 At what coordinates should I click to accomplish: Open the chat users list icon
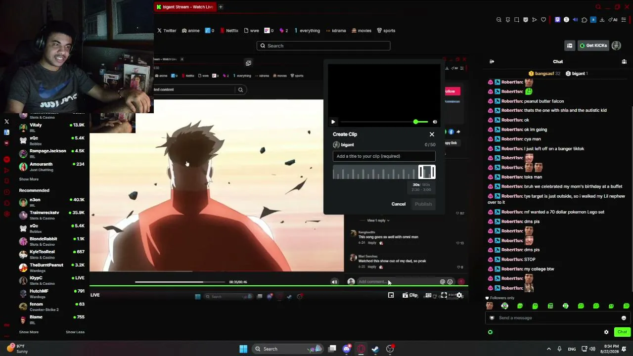coord(624,61)
